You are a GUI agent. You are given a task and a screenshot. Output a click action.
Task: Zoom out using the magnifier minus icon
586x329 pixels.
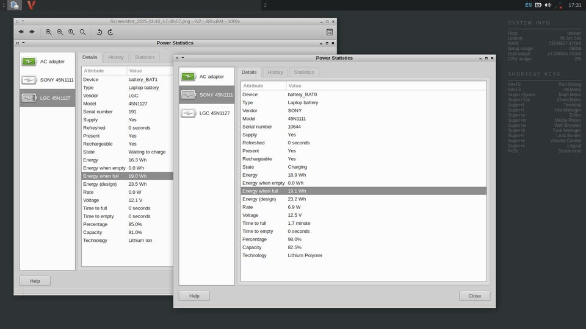[x=60, y=32]
